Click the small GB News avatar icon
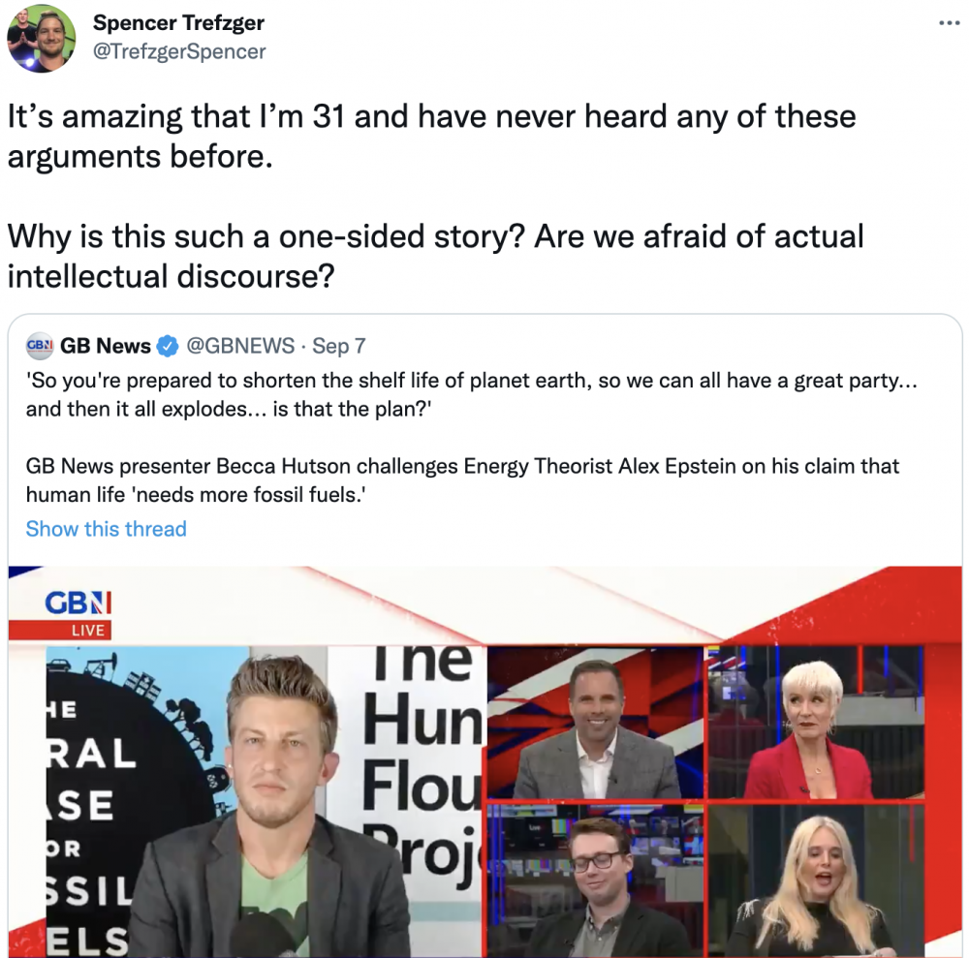 [x=40, y=345]
